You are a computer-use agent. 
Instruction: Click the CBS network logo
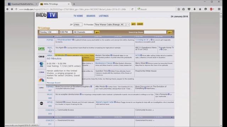[41, 56]
